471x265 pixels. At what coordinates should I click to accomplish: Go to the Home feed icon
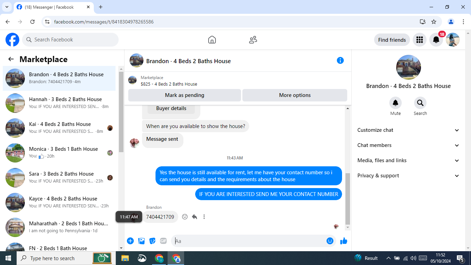(x=212, y=40)
